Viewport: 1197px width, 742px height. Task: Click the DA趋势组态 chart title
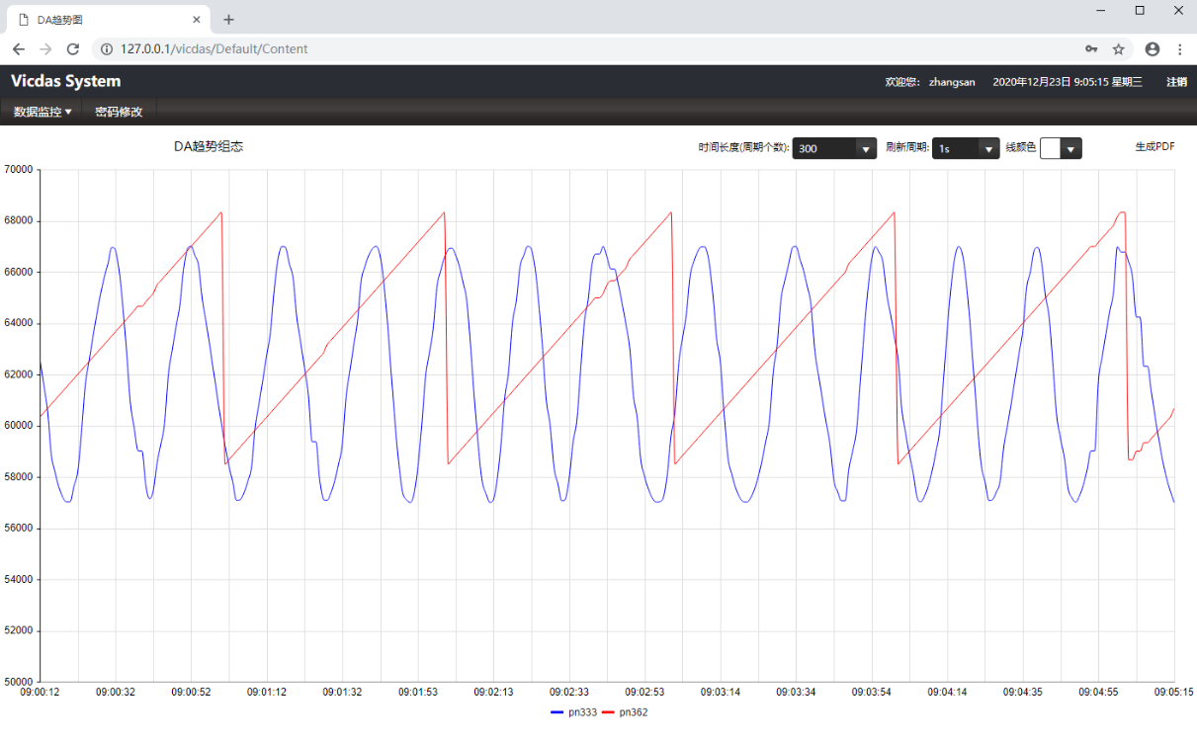(209, 146)
